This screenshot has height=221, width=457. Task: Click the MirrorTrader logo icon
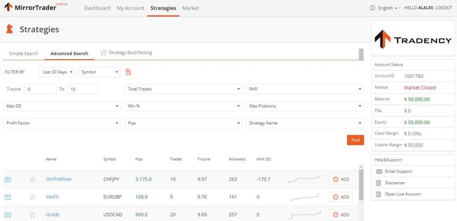coord(8,7)
